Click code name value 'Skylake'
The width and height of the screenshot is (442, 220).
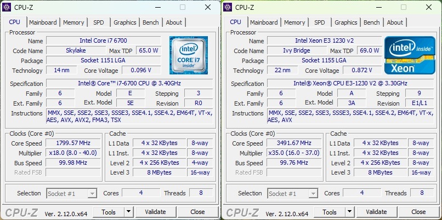pos(76,51)
